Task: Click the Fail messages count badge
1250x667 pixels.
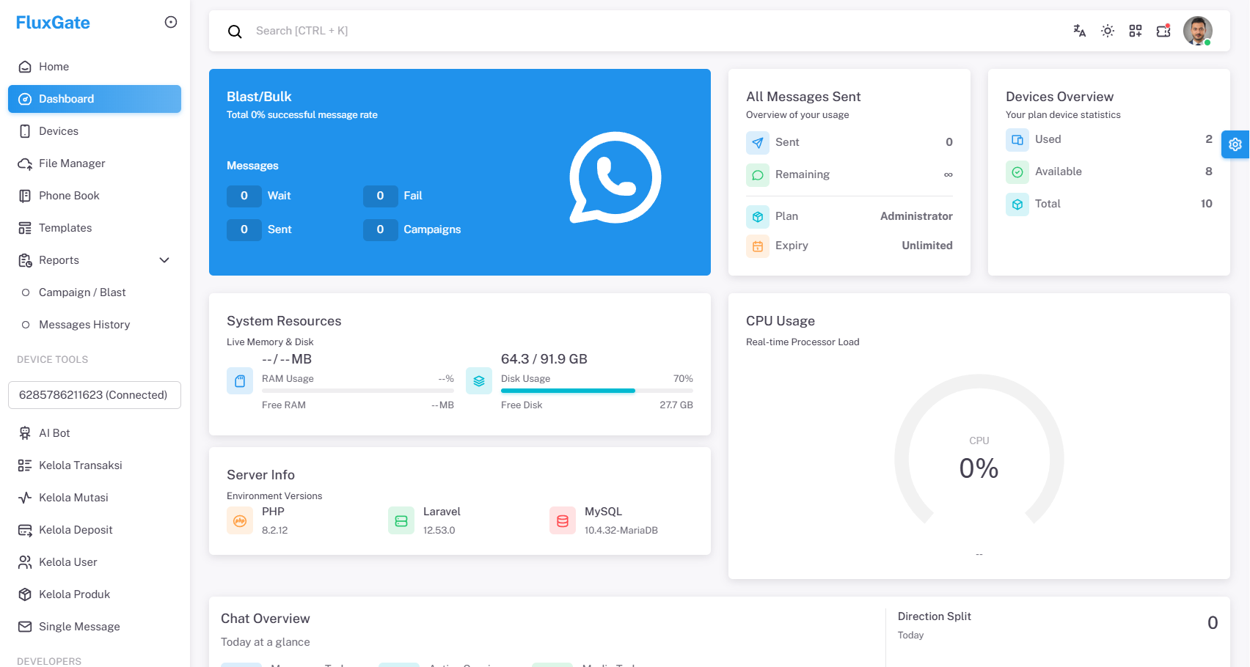Action: coord(380,196)
